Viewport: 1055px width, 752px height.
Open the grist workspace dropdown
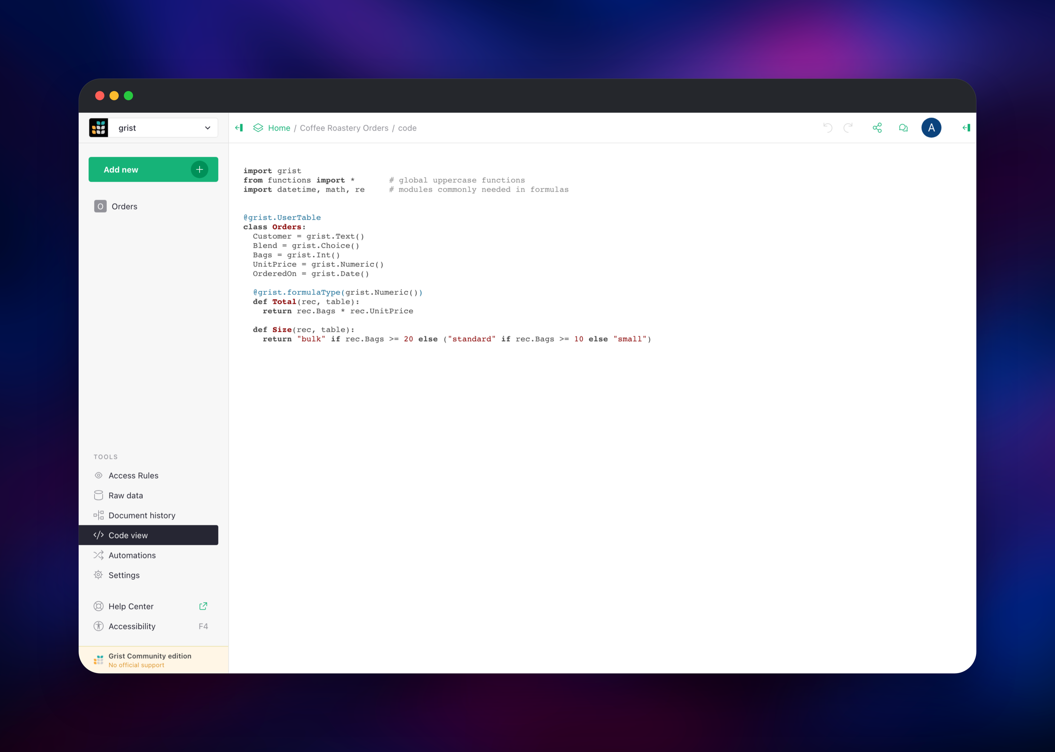[x=153, y=128]
